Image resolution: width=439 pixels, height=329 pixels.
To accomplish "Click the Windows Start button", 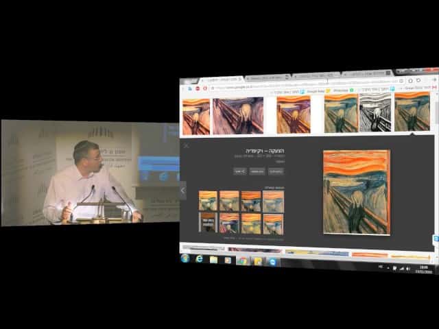I will pyautogui.click(x=185, y=259).
